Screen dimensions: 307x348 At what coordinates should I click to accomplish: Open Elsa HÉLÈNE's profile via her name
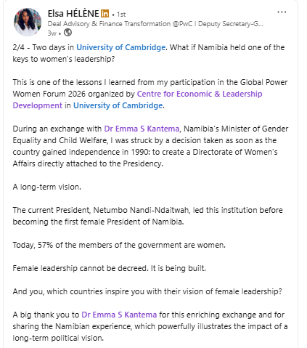[73, 14]
